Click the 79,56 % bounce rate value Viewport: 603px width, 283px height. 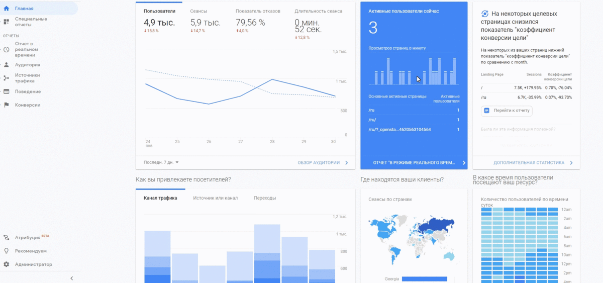pos(250,22)
